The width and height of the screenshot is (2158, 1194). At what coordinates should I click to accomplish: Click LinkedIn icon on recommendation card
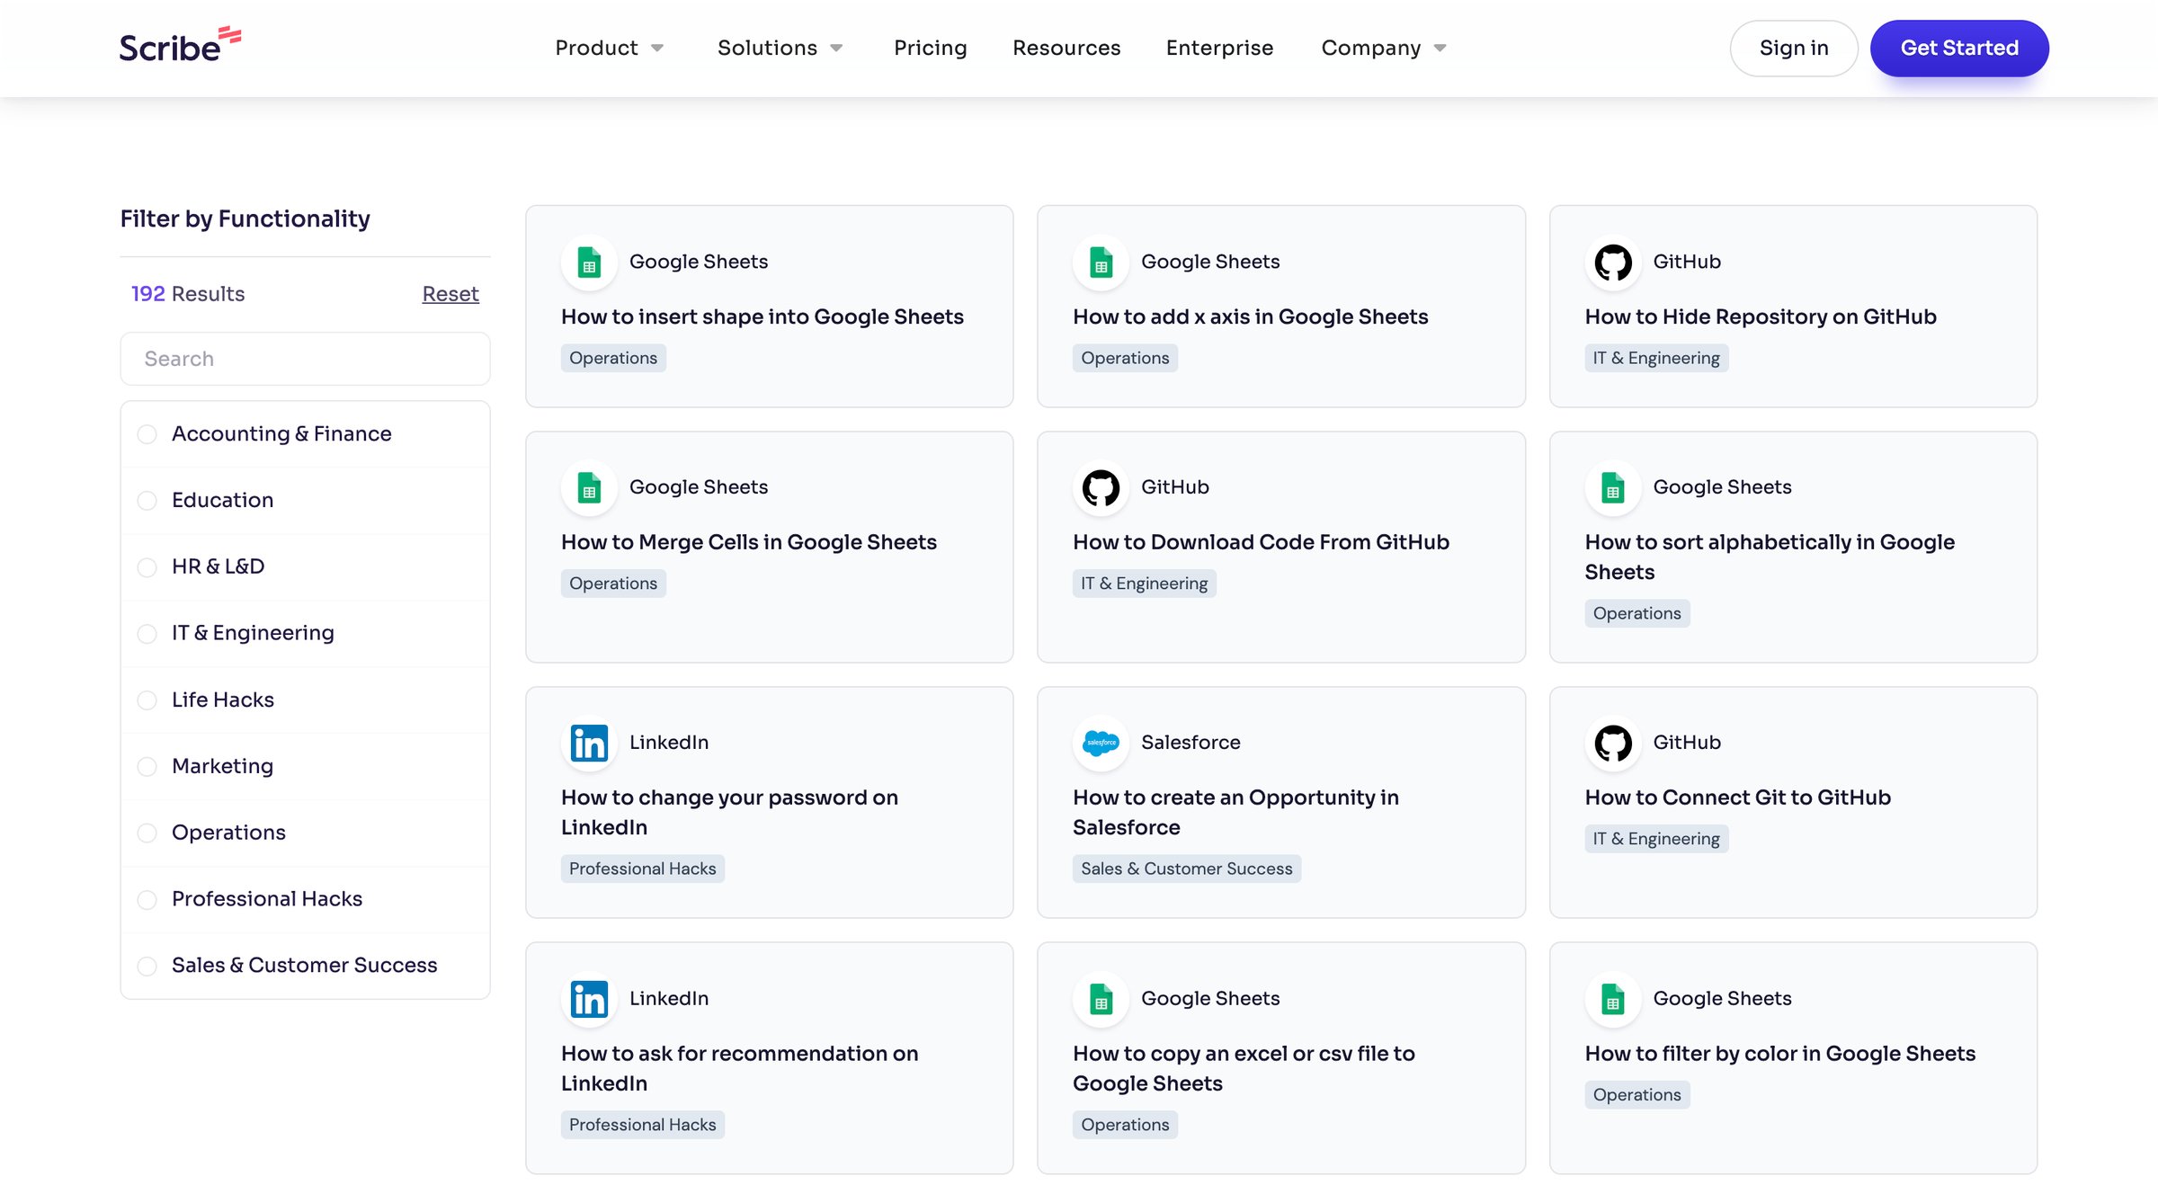(589, 999)
